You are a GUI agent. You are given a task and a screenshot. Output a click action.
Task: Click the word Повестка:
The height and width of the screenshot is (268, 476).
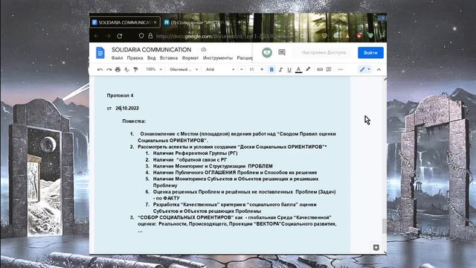(x=134, y=121)
